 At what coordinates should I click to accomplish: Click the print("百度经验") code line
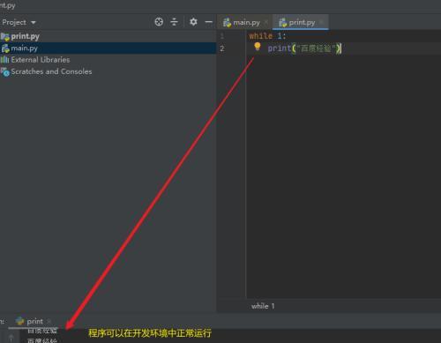pos(304,48)
